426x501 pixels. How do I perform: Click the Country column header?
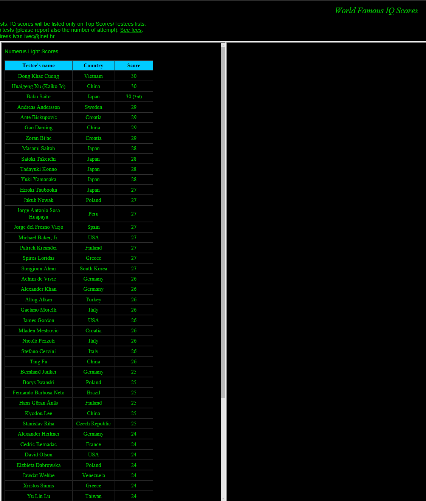(93, 66)
